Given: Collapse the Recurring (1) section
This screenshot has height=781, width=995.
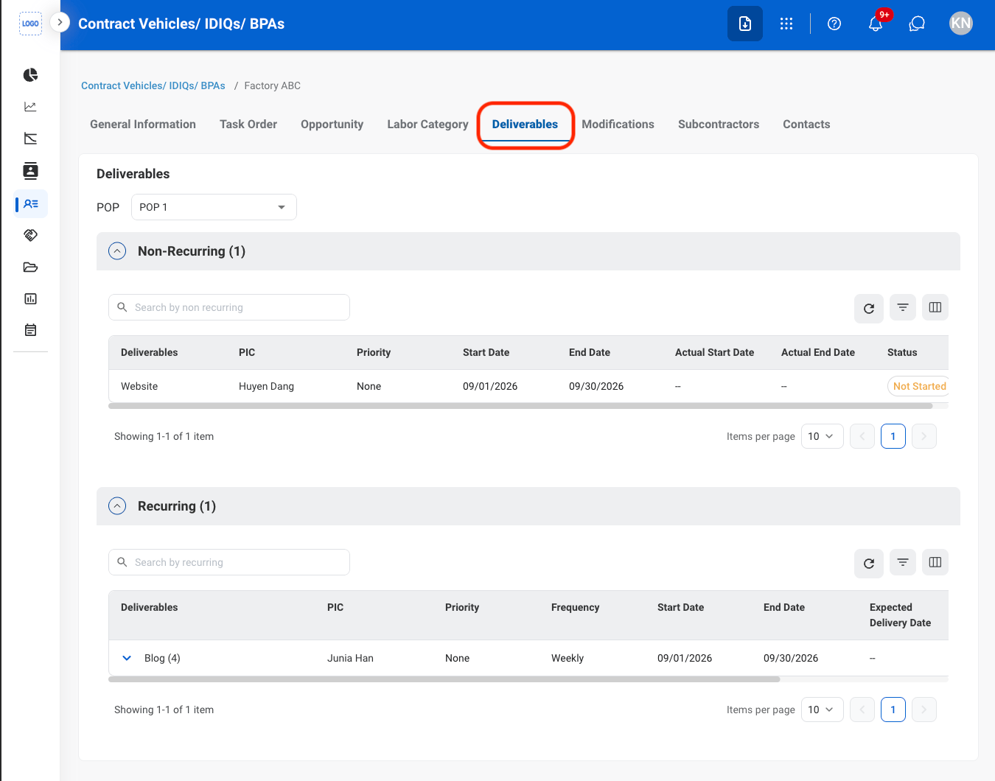Looking at the screenshot, I should (x=117, y=506).
